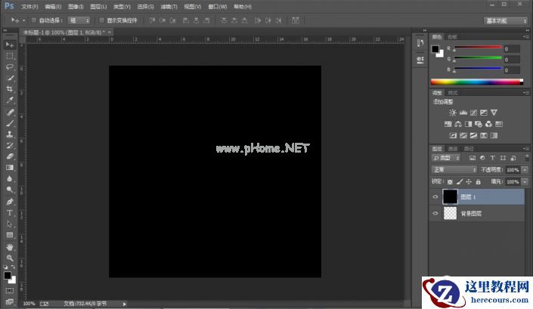
Task: Select the Pen tool
Action: [10, 202]
